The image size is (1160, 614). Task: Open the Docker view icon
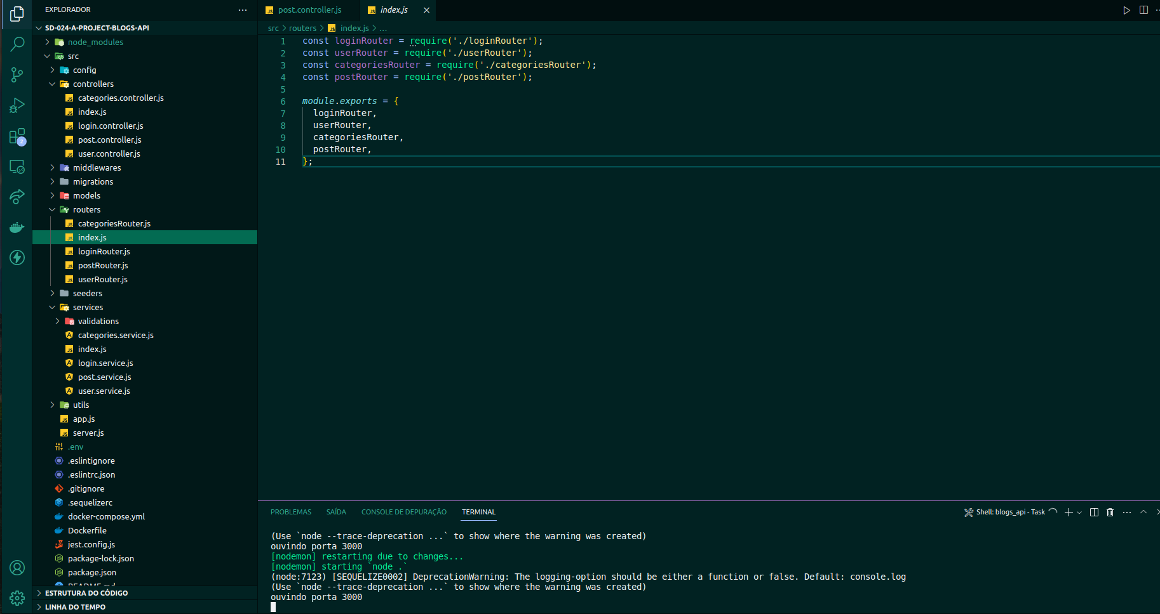17,227
